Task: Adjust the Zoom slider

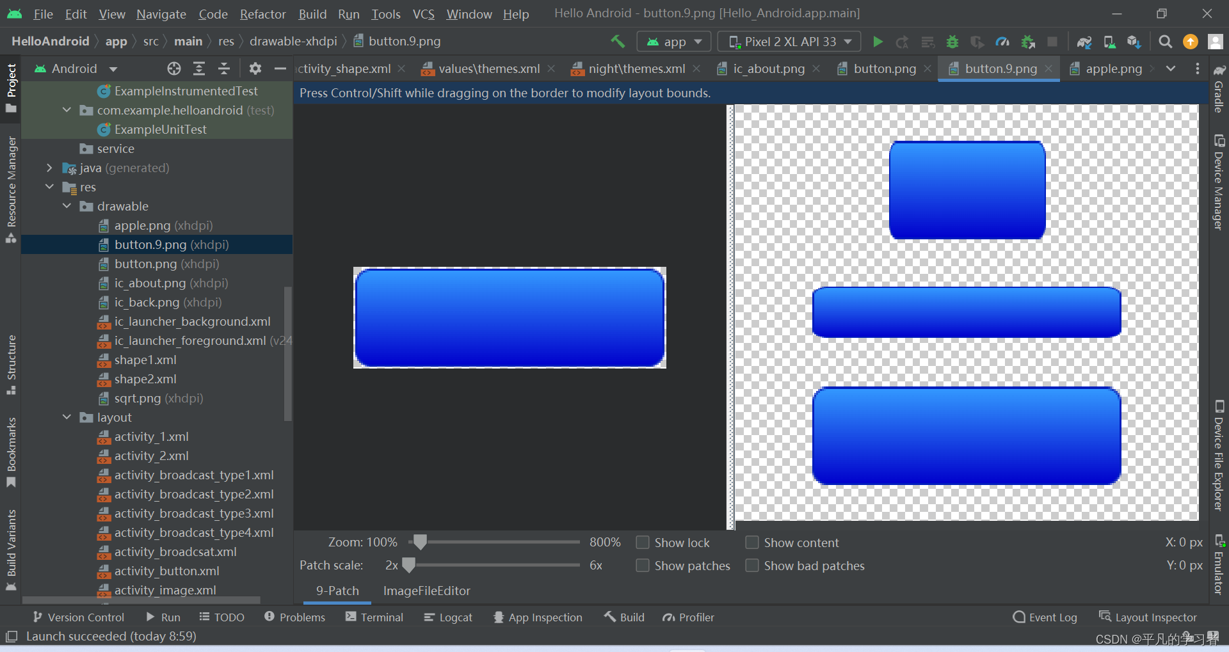Action: [420, 542]
